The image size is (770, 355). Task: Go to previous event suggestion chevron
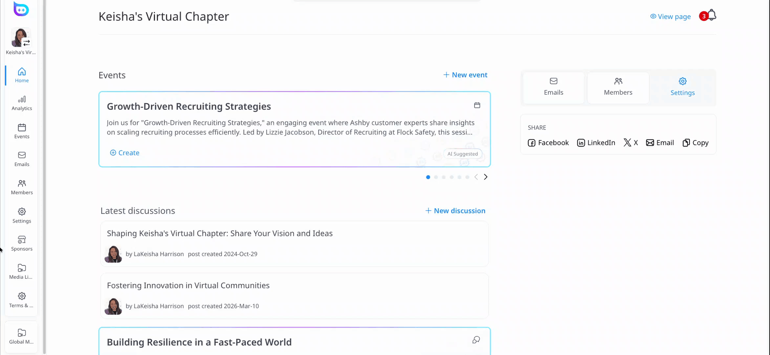click(476, 177)
